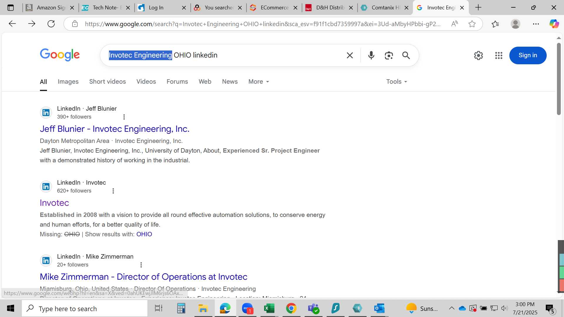The width and height of the screenshot is (564, 317).
Task: Open the browser profile avatar
Action: tap(516, 24)
